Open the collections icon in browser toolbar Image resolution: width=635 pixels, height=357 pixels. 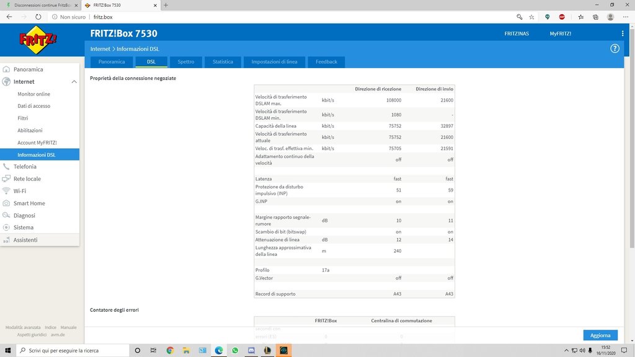point(595,17)
